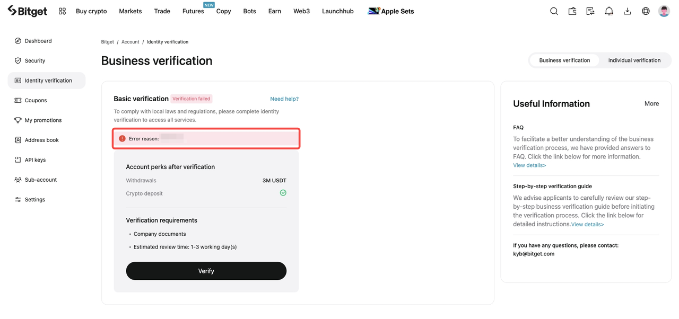Screen dimensions: 679x319
Task: Open the orders list icon
Action: [590, 11]
